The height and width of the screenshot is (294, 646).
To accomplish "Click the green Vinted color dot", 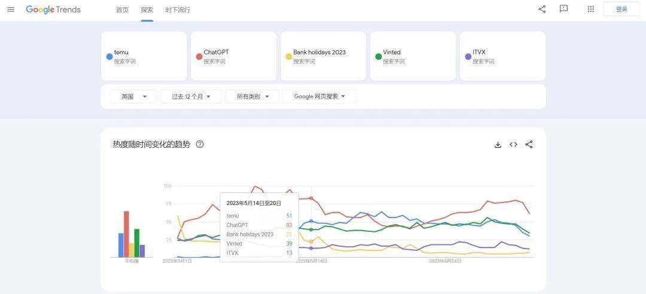I will click(378, 56).
